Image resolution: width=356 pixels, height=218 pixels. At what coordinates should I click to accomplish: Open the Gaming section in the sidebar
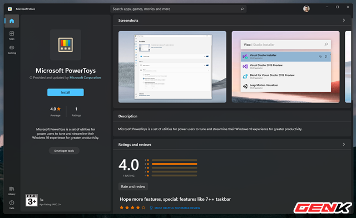tap(12, 49)
